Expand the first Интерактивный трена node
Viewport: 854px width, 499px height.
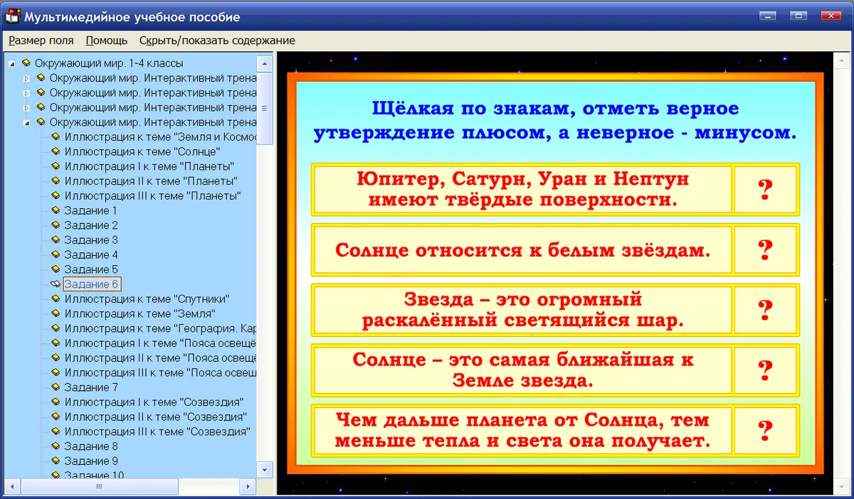[27, 78]
